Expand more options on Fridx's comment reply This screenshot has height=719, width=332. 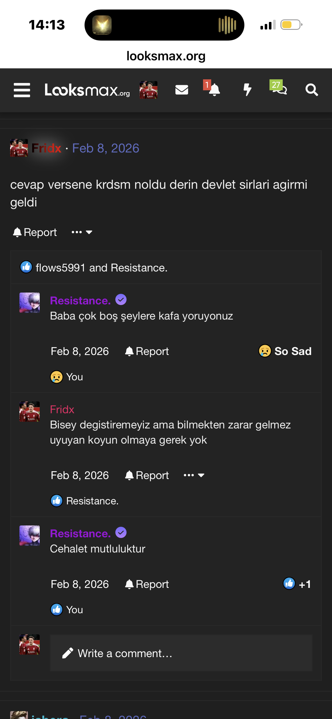click(x=194, y=475)
